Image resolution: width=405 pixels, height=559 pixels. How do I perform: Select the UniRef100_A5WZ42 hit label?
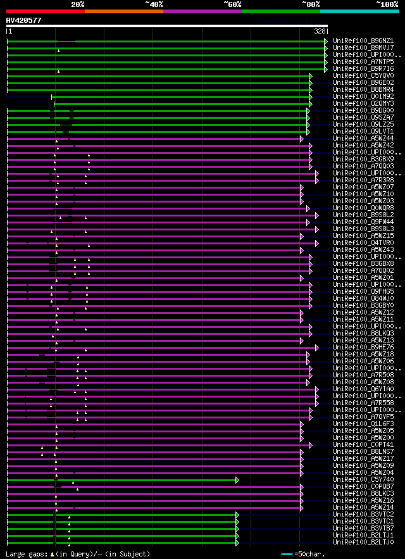pos(363,145)
